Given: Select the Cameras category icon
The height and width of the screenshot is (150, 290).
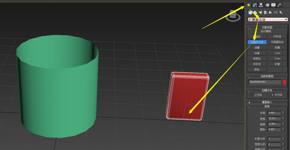Looking at the screenshot, I should 266,13.
